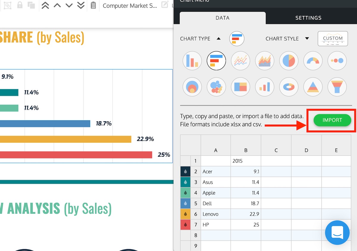The height and width of the screenshot is (251, 357).
Task: Move element forward one layer (single up chevron)
Action: click(x=57, y=5)
